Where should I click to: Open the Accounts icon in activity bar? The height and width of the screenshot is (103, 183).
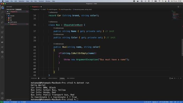[x=2, y=93]
